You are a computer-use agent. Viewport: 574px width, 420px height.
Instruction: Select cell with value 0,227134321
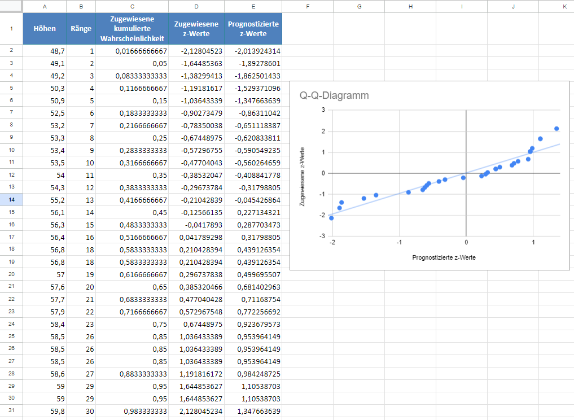click(x=253, y=213)
